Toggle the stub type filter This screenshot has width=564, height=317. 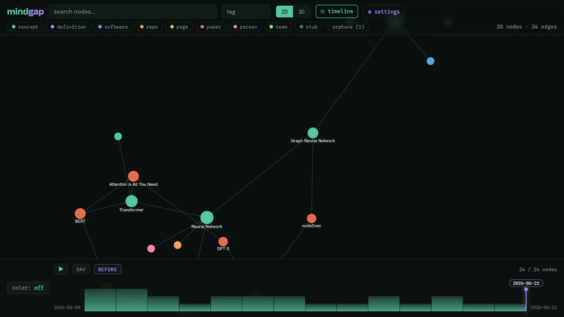309,27
